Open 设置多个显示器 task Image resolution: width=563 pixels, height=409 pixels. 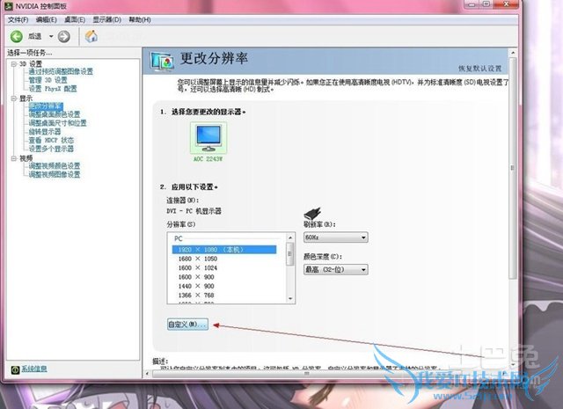click(51, 149)
